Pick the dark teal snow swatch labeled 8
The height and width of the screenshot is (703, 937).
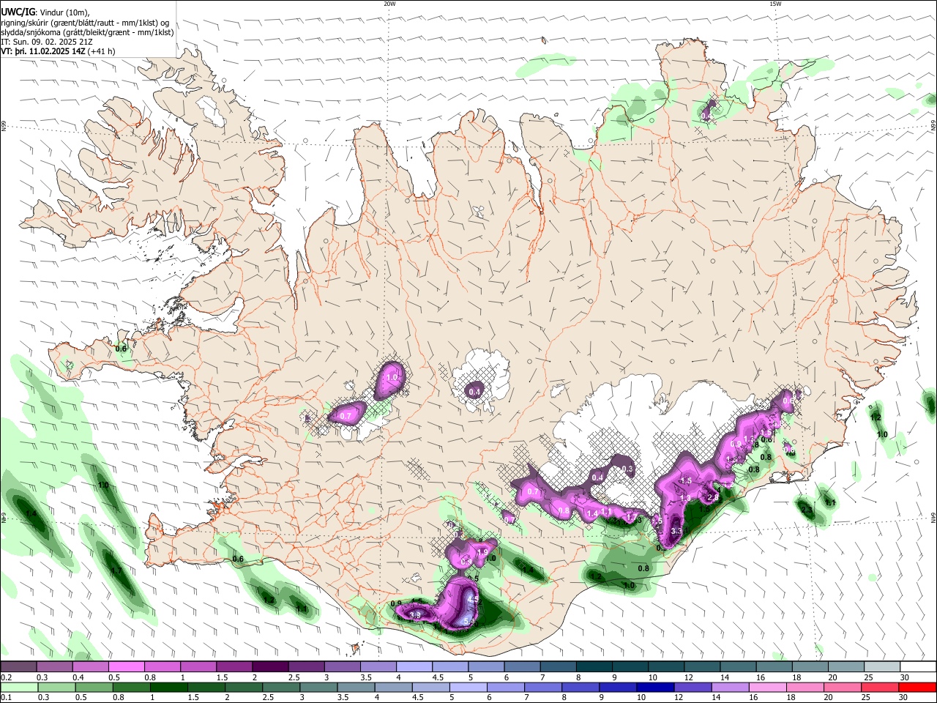click(594, 666)
